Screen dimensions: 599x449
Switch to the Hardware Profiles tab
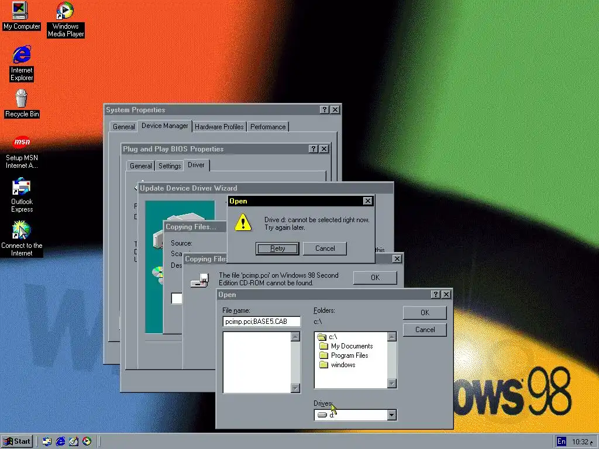coord(219,127)
